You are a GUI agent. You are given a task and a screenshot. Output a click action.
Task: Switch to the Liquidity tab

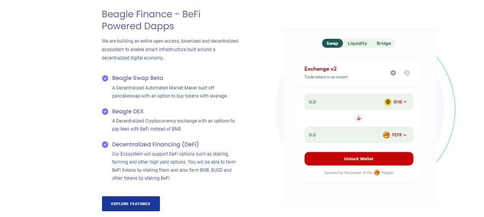(x=357, y=43)
